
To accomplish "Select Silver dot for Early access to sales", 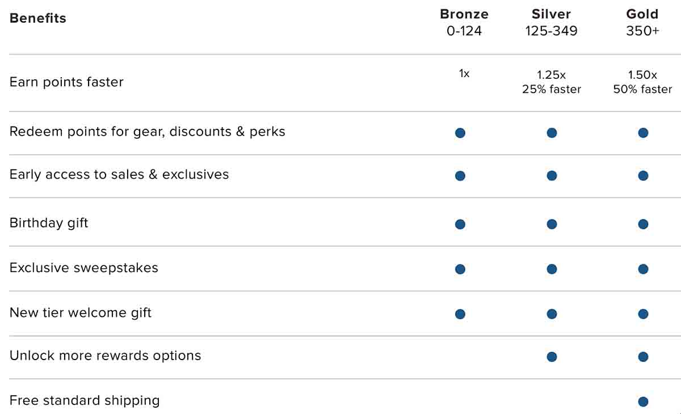I will pyautogui.click(x=552, y=176).
